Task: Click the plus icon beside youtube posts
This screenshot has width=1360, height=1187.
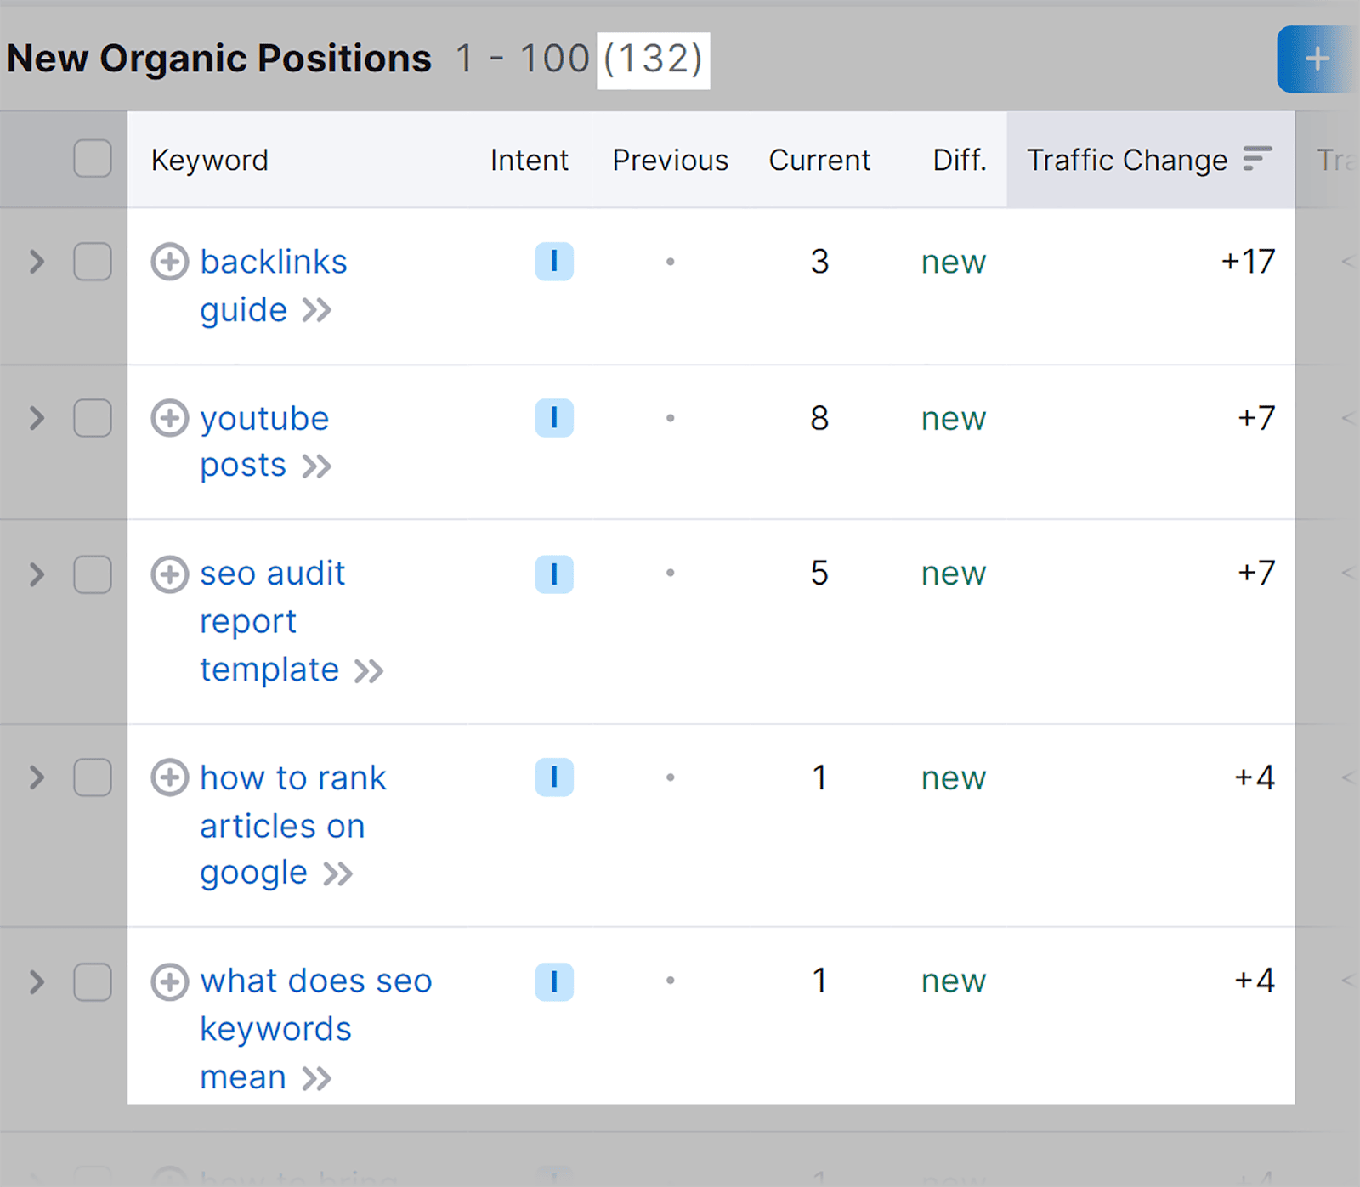Action: 169,418
